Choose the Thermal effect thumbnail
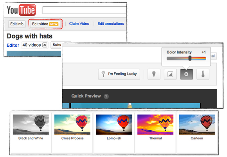The width and height of the screenshot is (227, 157). 155,124
